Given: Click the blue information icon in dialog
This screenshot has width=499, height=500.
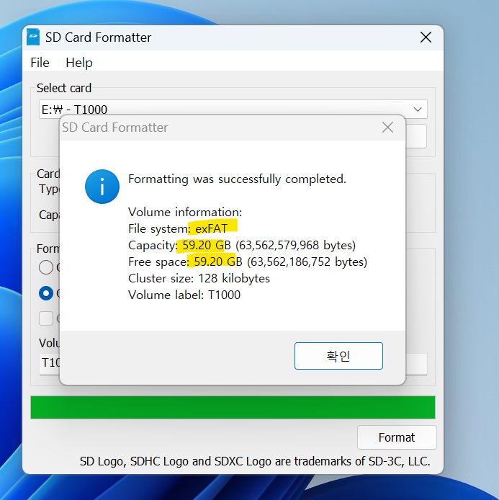Looking at the screenshot, I should click(x=102, y=187).
